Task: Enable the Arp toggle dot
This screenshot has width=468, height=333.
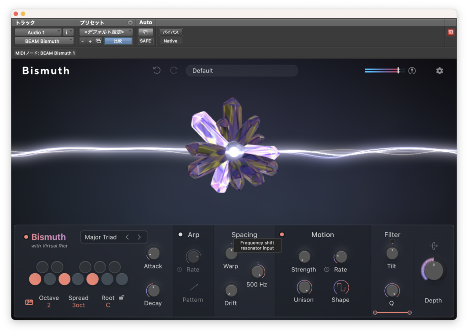Action: click(180, 234)
